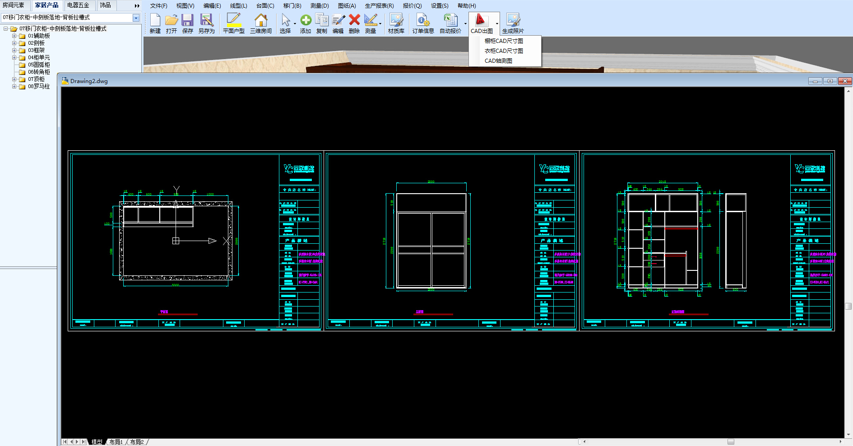Select the 测量 (Measure) tool icon

point(371,20)
